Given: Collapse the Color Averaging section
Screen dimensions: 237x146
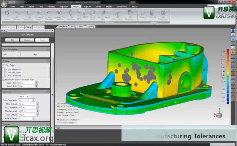Looking at the screenshot, I should click(48, 49).
